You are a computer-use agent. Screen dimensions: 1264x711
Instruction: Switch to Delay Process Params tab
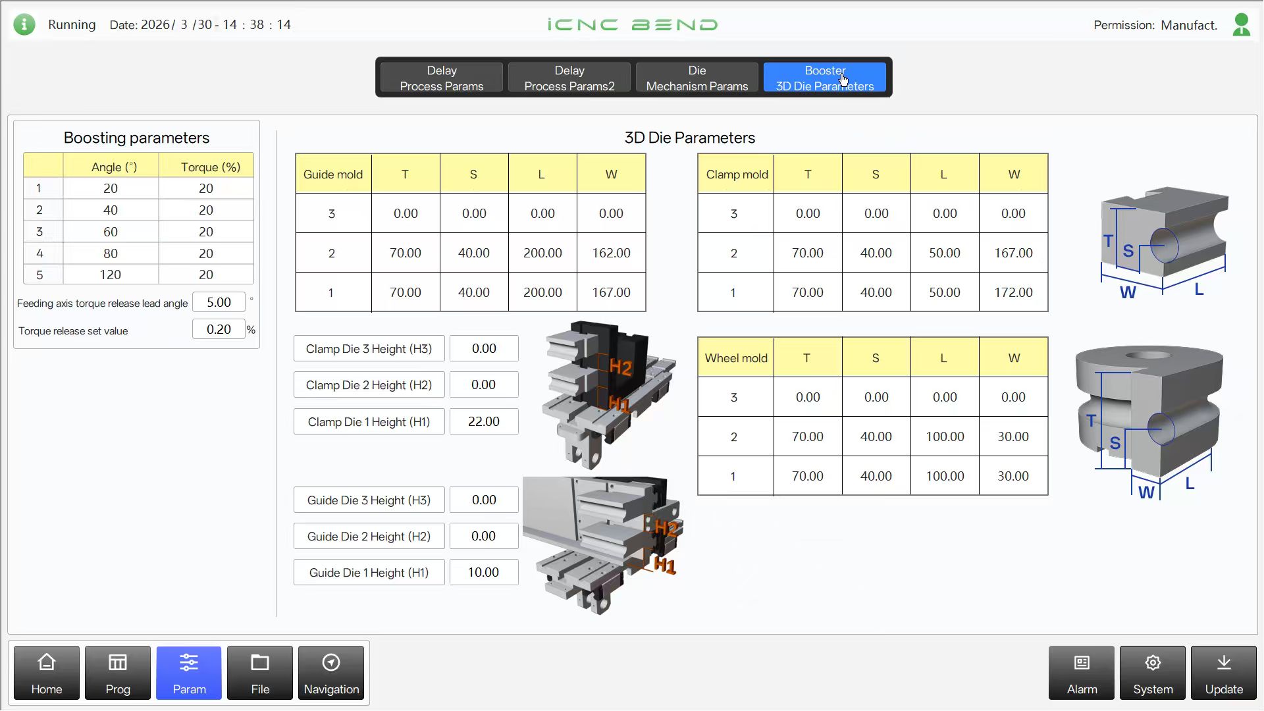tap(442, 78)
